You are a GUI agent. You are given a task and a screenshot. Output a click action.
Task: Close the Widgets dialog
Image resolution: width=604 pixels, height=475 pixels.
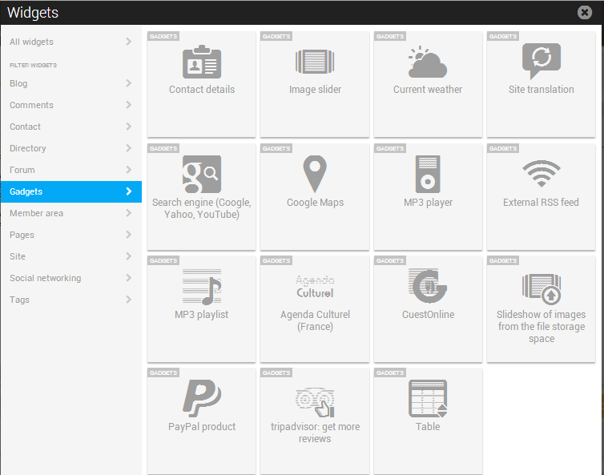click(584, 12)
